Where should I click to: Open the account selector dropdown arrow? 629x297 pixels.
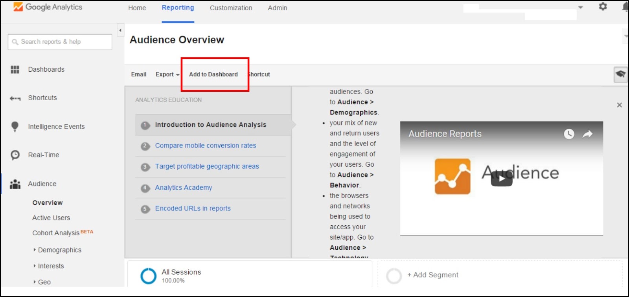[x=581, y=7]
